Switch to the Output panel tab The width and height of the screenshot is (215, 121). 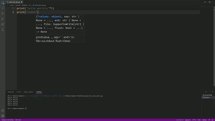(x=19, y=92)
